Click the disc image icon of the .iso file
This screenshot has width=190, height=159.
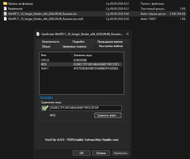[5, 14]
